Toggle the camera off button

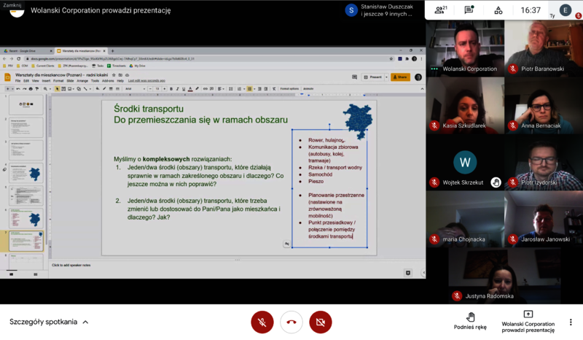tap(320, 322)
